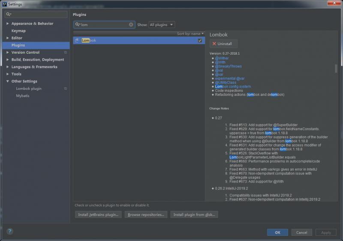
Task: Click the plugin search magnifier icon
Action: tap(78, 24)
